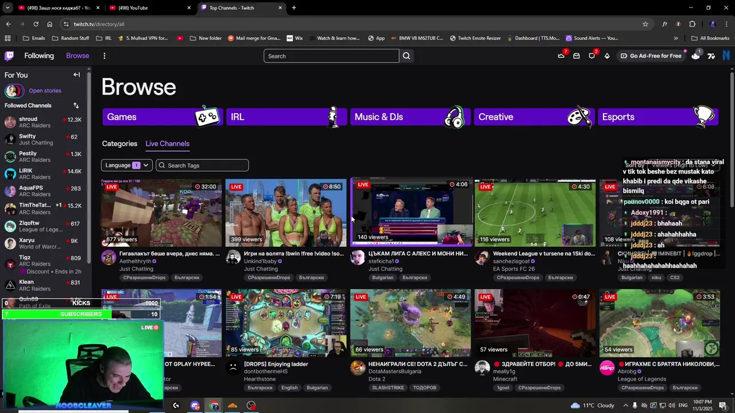The width and height of the screenshot is (735, 413).
Task: Click Go Ad-Free for Free button
Action: tap(650, 56)
